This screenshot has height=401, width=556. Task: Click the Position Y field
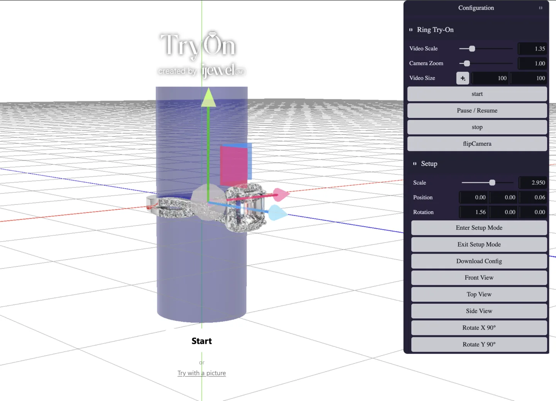(x=503, y=197)
